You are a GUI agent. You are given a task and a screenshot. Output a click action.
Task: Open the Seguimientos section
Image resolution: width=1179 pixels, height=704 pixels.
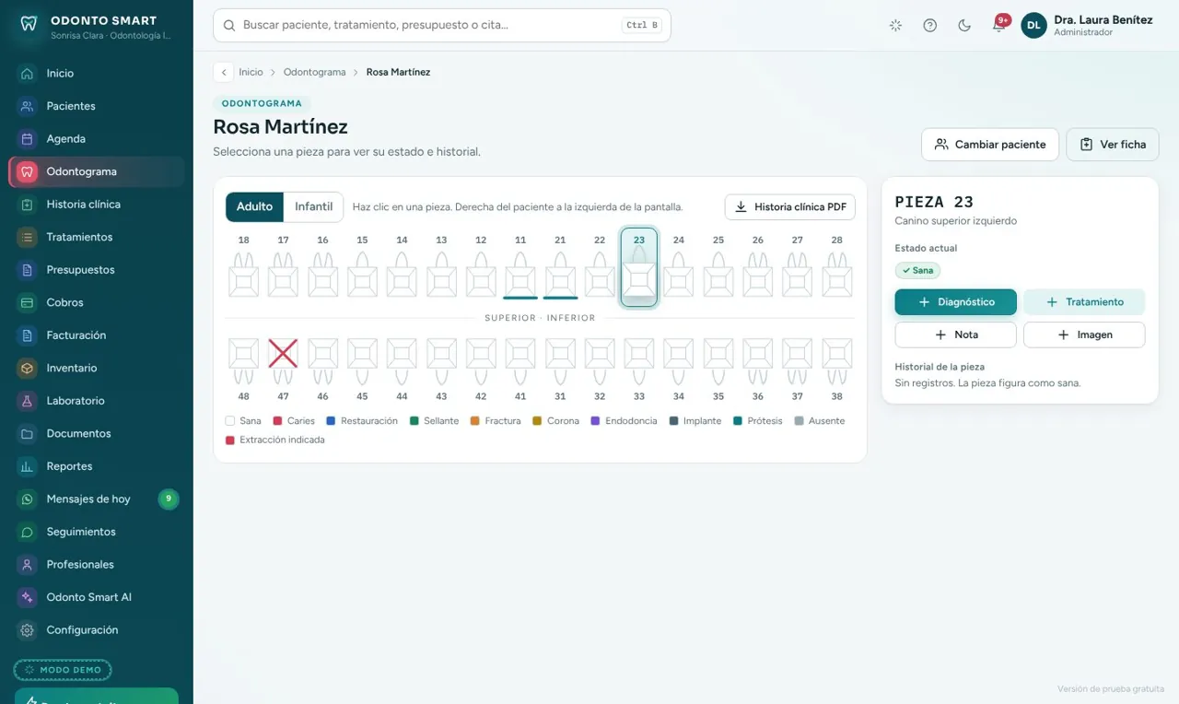point(97,532)
